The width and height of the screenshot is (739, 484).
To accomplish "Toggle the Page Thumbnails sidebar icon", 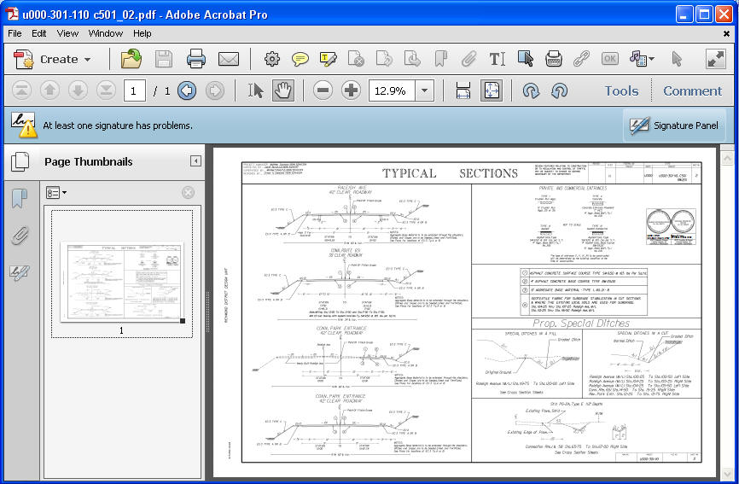I will point(20,161).
